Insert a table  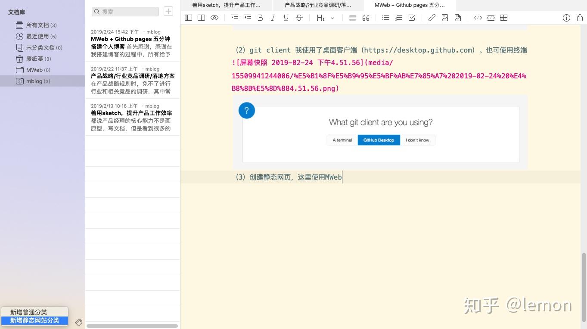tap(504, 18)
